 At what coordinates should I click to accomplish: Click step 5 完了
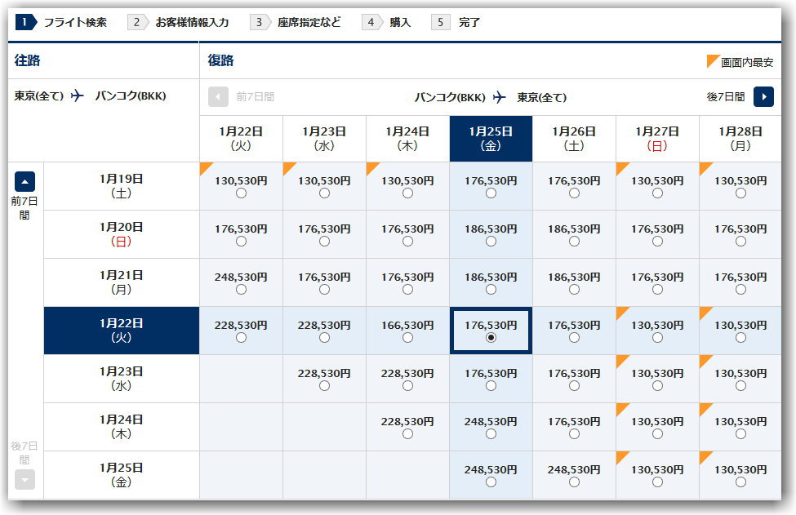tap(456, 22)
